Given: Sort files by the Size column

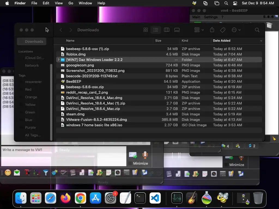Looking at the screenshot, I should pos(158,41).
